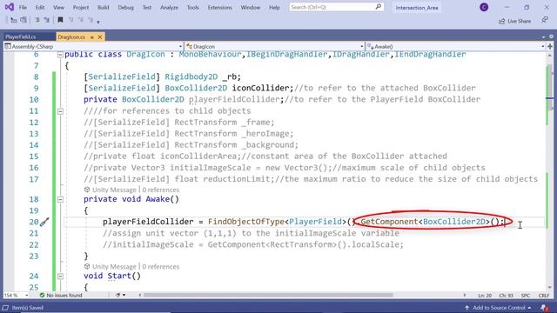
Task: Collapse the comment block at line 11
Action: click(60, 111)
